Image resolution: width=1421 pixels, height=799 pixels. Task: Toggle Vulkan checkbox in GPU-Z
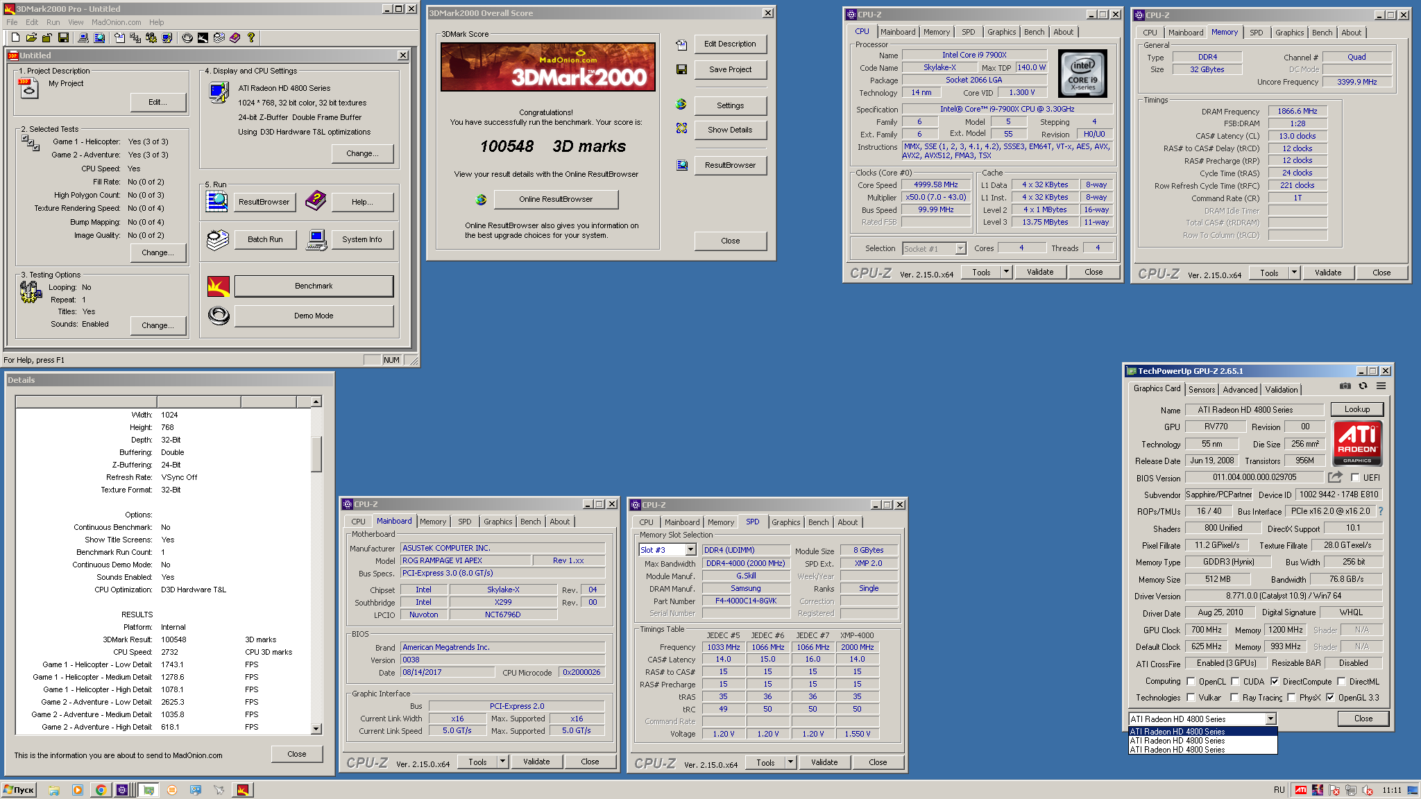(1191, 698)
